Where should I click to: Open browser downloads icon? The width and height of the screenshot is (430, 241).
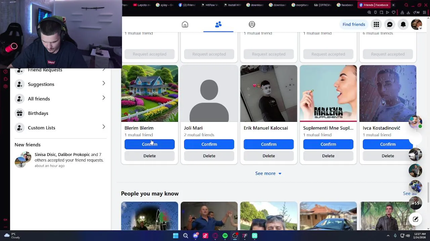point(408,12)
